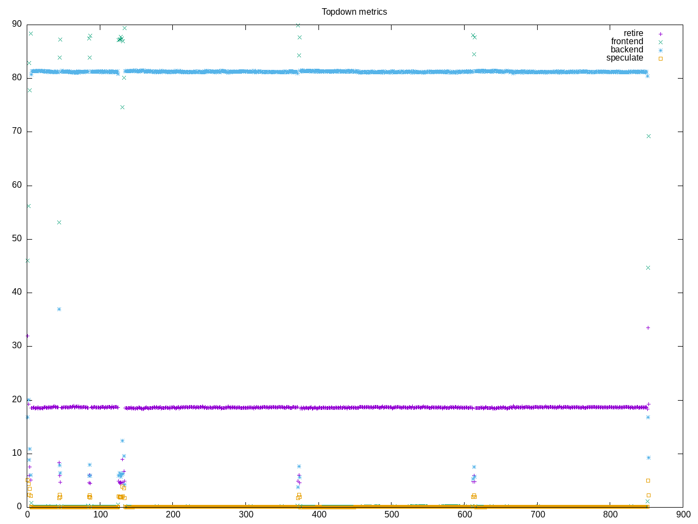
Task: Click the y-axis tick label 90
Action: [x=17, y=24]
